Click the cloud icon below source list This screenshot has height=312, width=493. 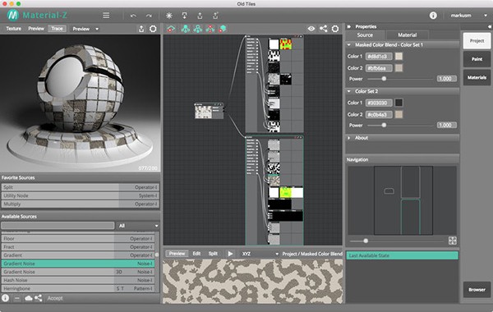click(x=28, y=298)
